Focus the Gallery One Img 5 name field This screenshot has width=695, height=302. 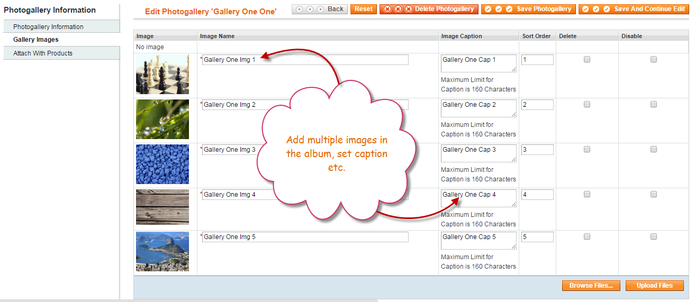pyautogui.click(x=305, y=237)
